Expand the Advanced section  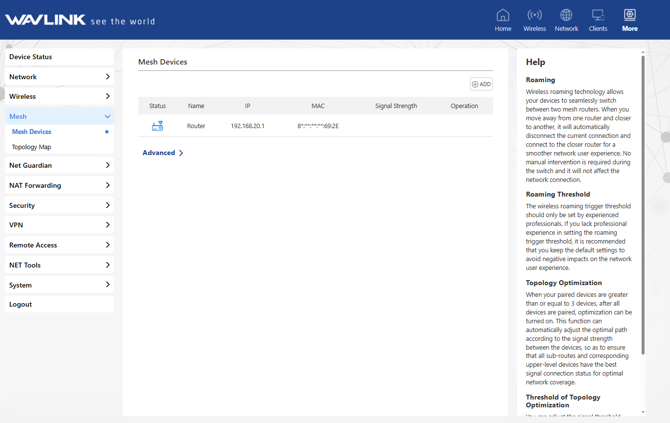point(163,153)
